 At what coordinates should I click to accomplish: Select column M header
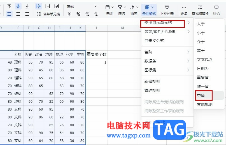point(122,28)
